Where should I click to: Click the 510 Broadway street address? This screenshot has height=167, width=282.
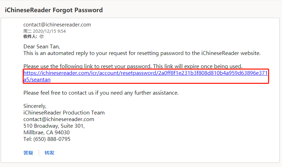54,126
